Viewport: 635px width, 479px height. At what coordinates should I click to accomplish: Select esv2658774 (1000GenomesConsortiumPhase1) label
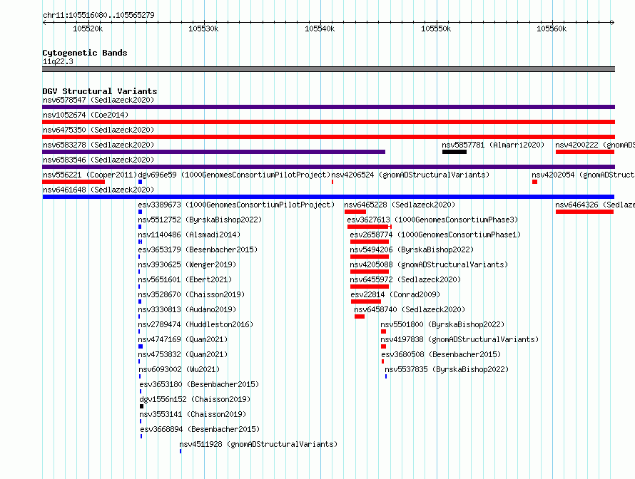coord(435,235)
